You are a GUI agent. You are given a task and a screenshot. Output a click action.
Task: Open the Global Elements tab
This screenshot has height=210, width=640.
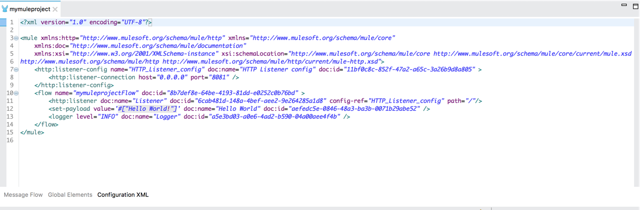click(70, 195)
